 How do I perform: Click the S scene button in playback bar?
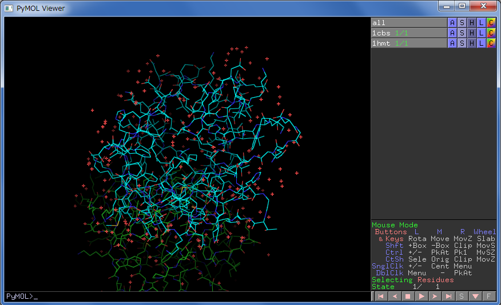tap(462, 296)
